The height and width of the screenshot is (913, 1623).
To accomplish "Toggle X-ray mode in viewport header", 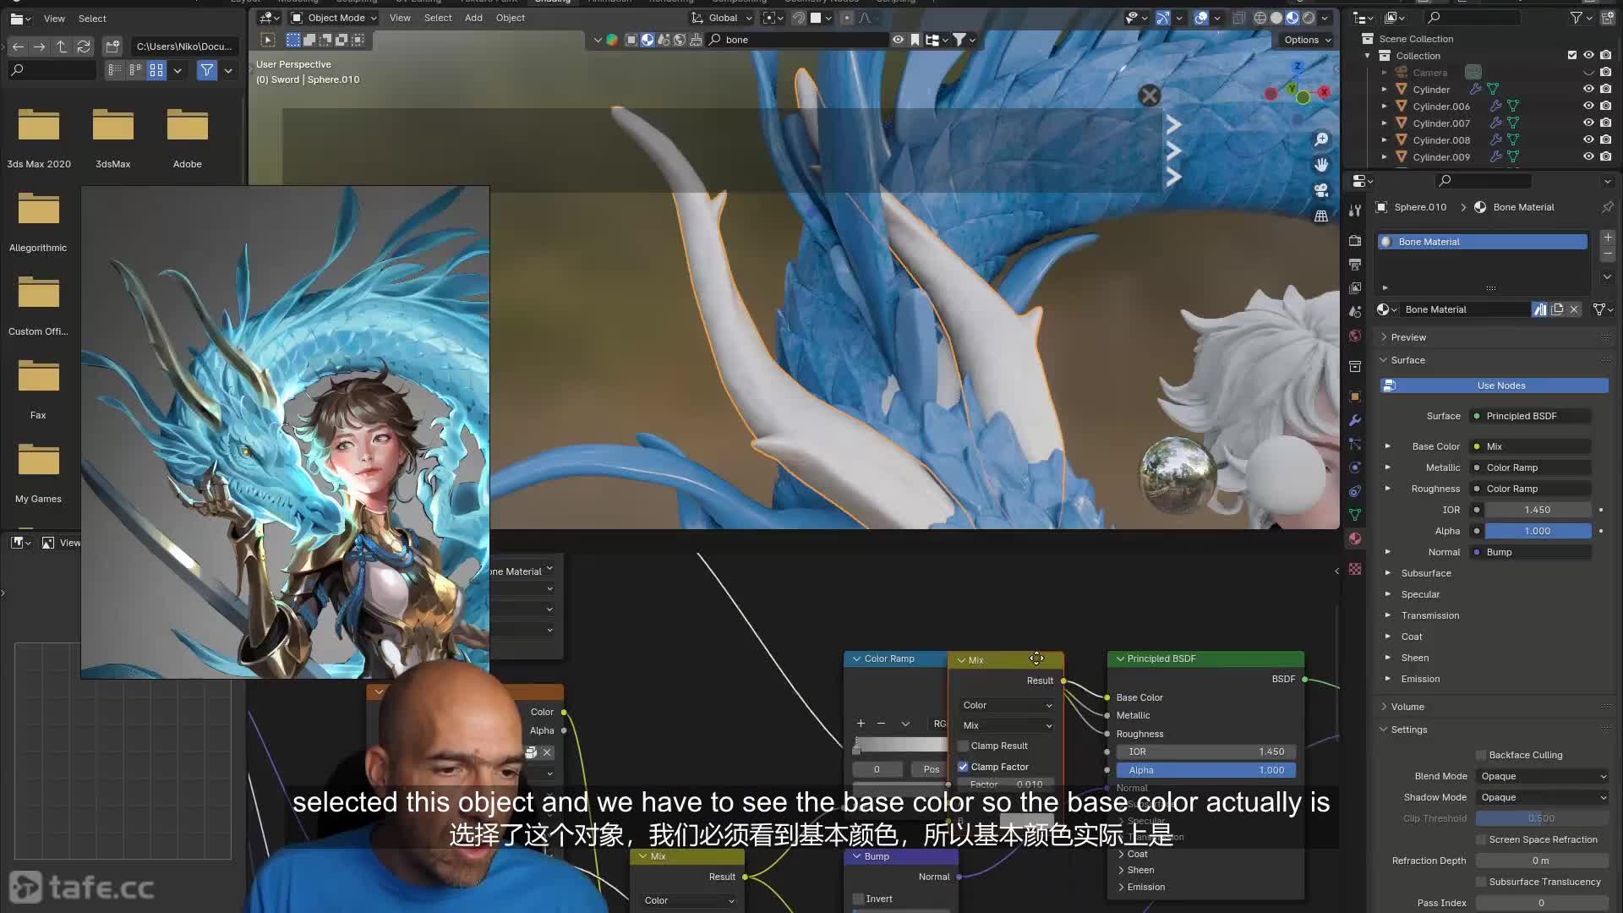I will click(1238, 18).
